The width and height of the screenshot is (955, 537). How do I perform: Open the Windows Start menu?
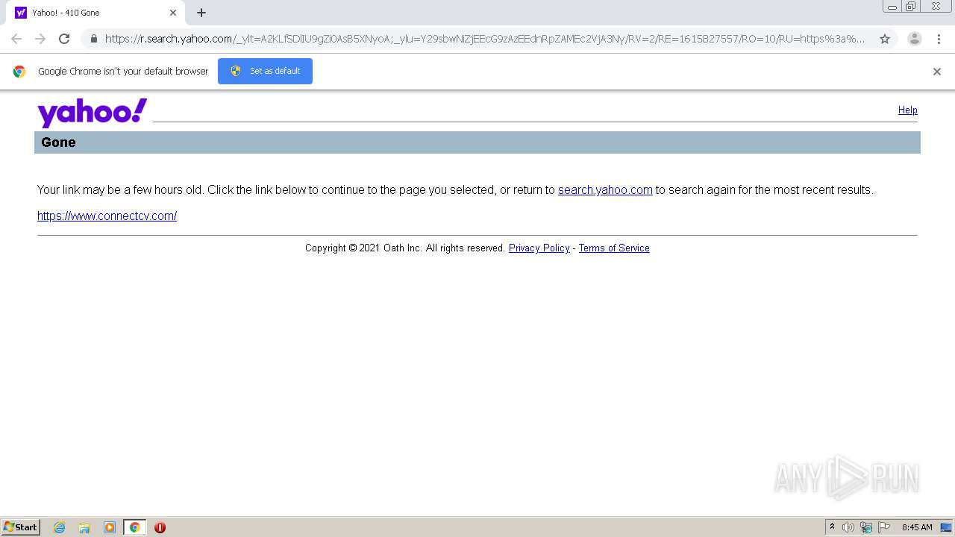pos(20,527)
